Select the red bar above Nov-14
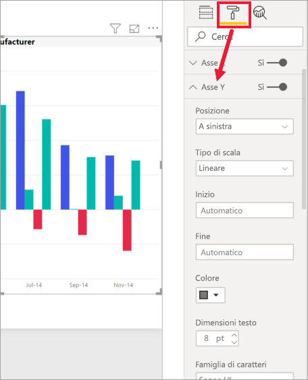Screen dimensions: 308x380 click(127, 230)
